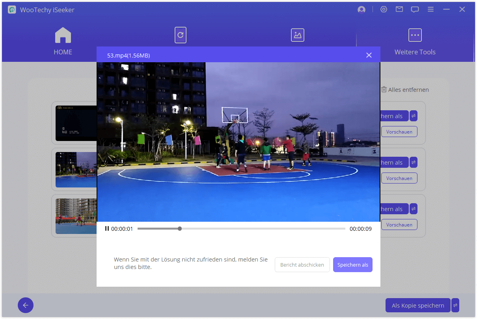Open the hamburger menu
Viewport: 477px width, 319px height.
(x=430, y=10)
